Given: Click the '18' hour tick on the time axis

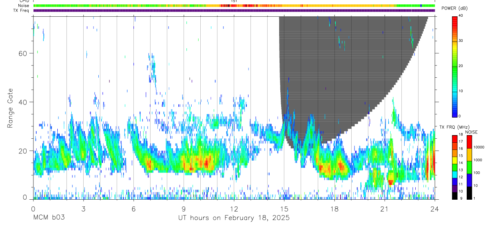Looking at the screenshot, I should coord(334,208).
